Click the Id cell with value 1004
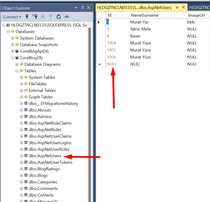210x202 pixels. click(117, 43)
